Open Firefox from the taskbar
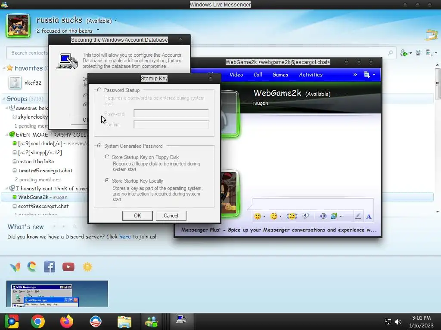Viewport: 441px width, 330px height. tap(67, 321)
